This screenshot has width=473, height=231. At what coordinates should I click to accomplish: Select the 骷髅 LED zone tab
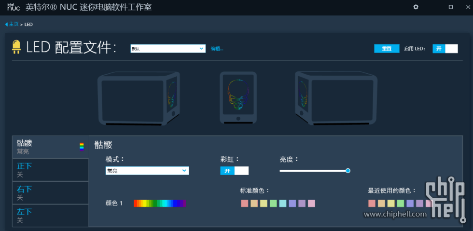pos(50,147)
